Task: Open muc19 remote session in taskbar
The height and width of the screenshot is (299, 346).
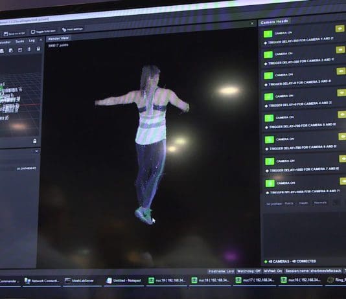Action: click(x=167, y=280)
